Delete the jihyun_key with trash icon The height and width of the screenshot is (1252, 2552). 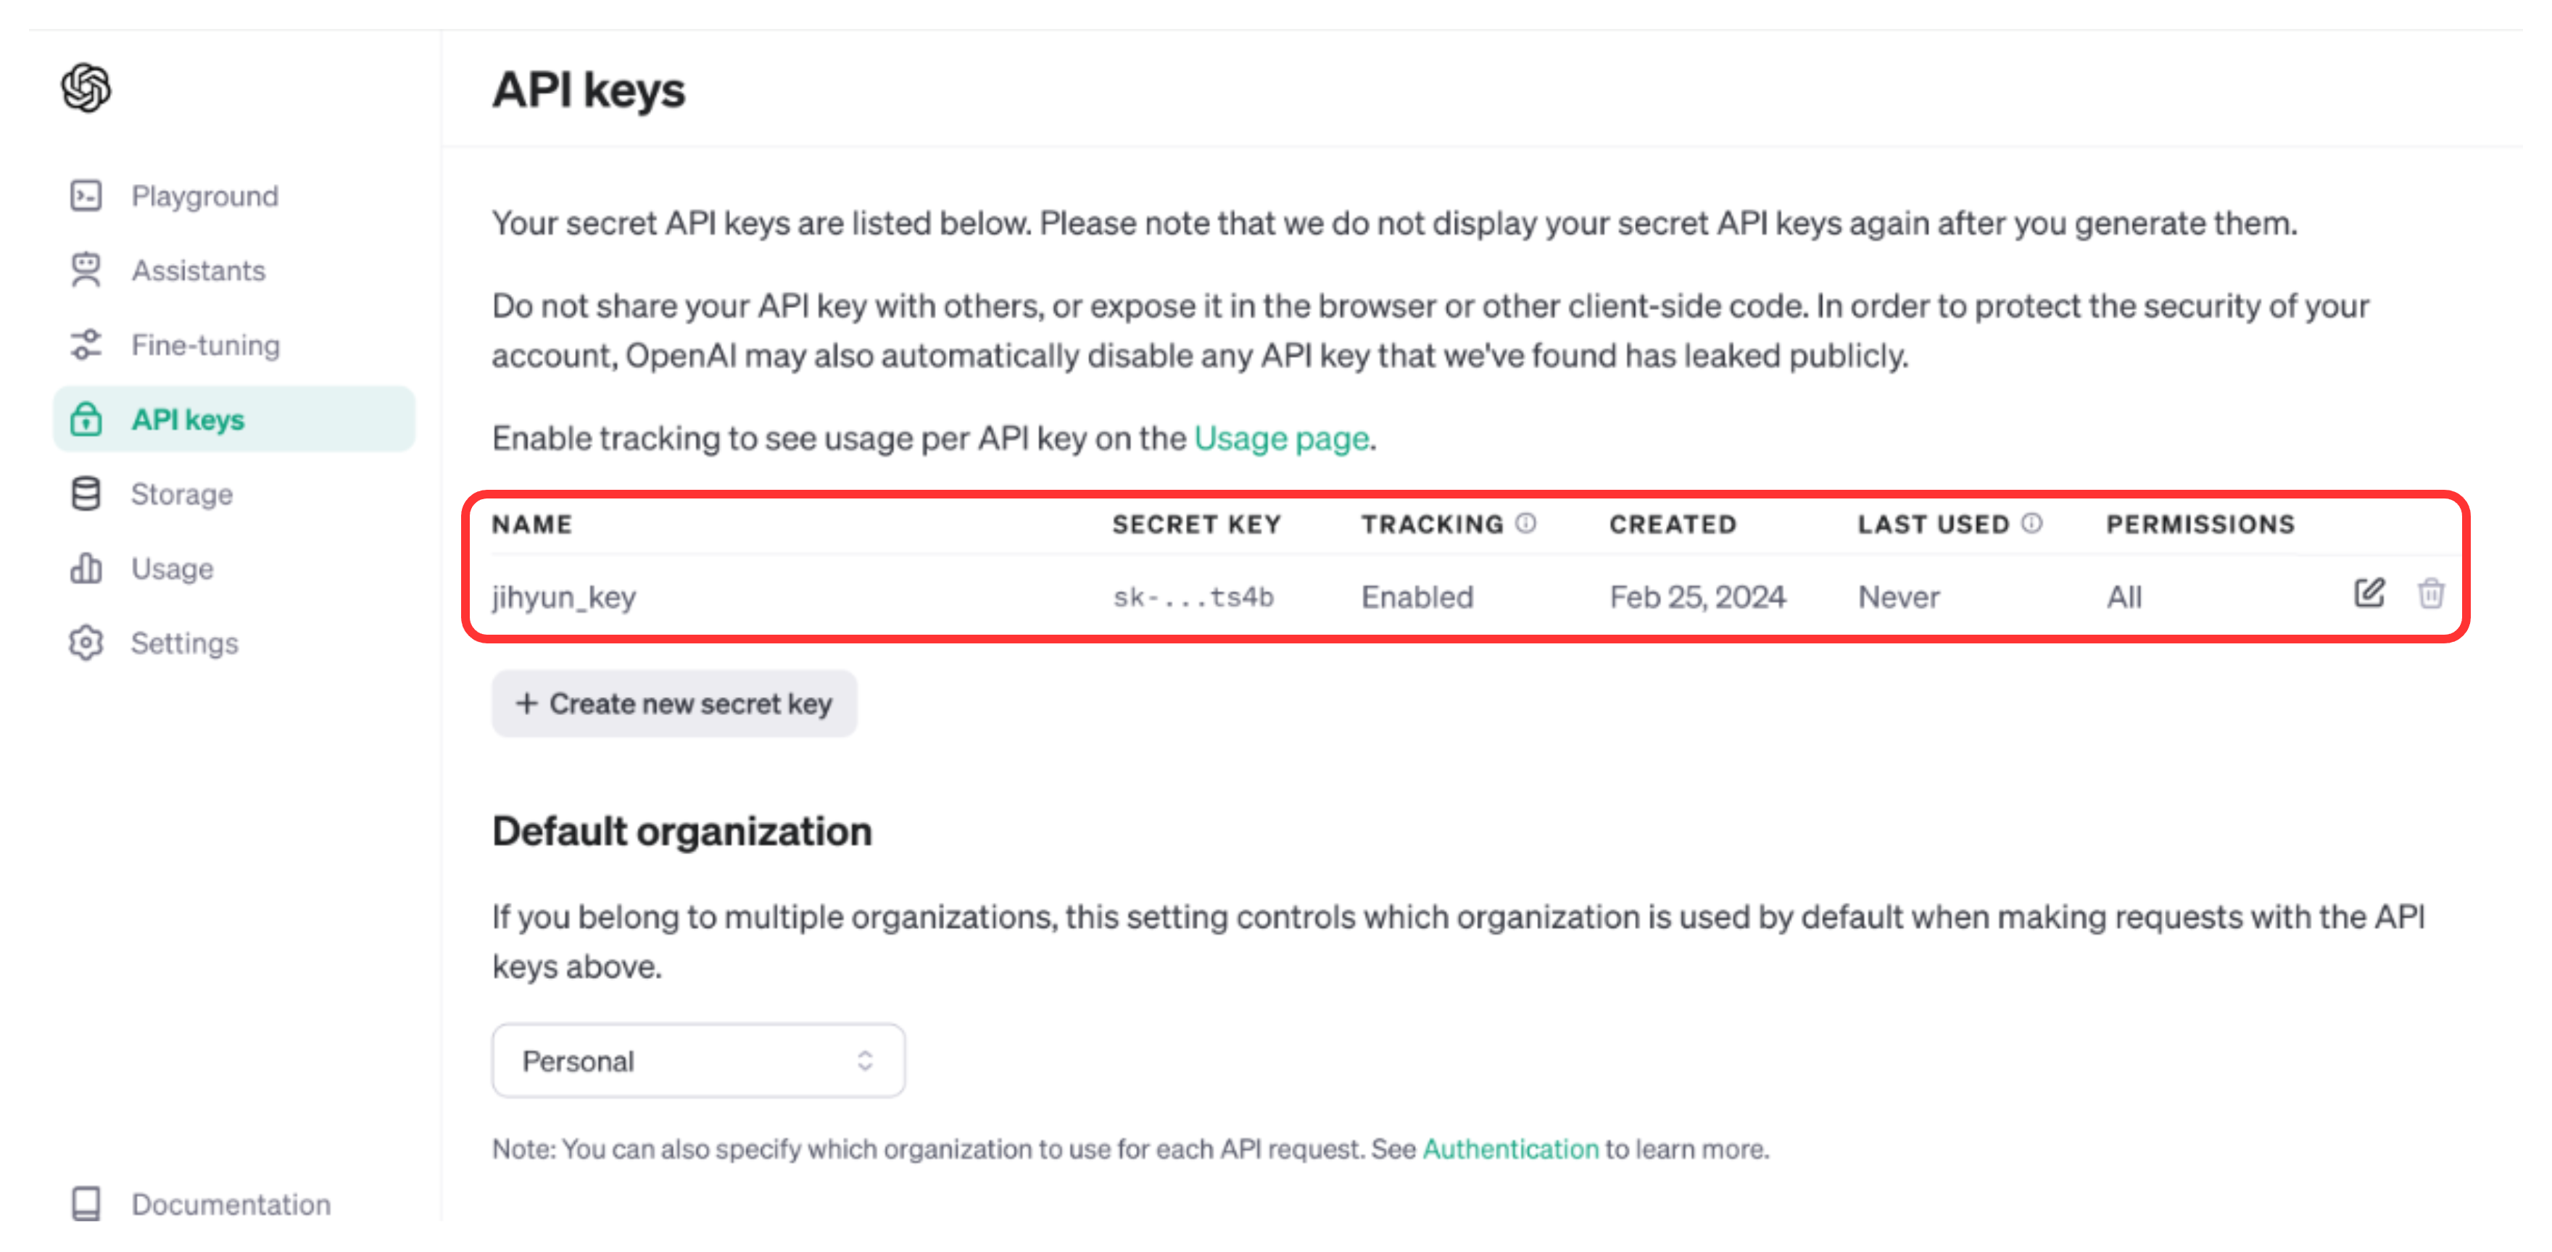click(2431, 594)
